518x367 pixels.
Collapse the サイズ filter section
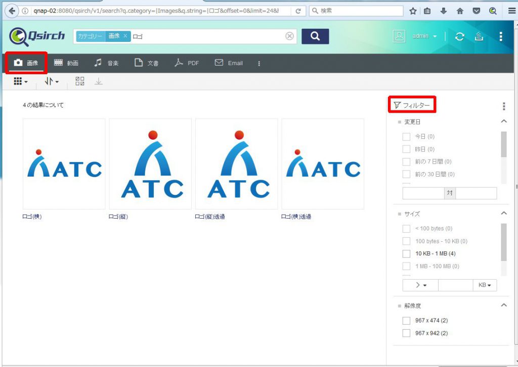point(504,214)
